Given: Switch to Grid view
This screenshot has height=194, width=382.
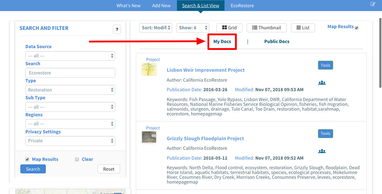Looking at the screenshot, I should pyautogui.click(x=229, y=28).
